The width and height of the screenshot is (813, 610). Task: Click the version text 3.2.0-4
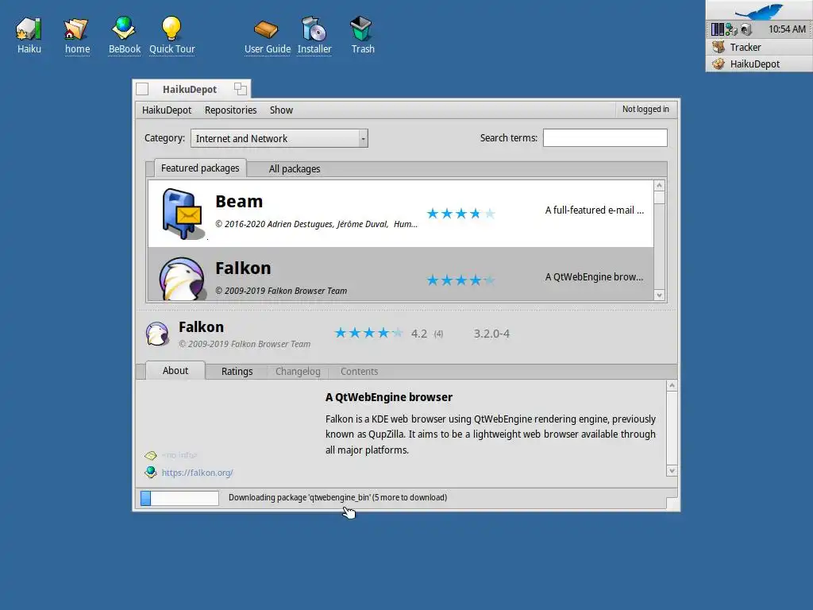(491, 334)
